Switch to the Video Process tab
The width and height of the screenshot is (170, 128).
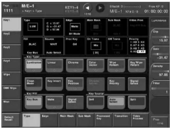point(140,120)
